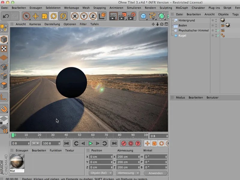The width and height of the screenshot is (240, 180).
Task: Toggle the Y axis lock
Action: coord(84,16)
